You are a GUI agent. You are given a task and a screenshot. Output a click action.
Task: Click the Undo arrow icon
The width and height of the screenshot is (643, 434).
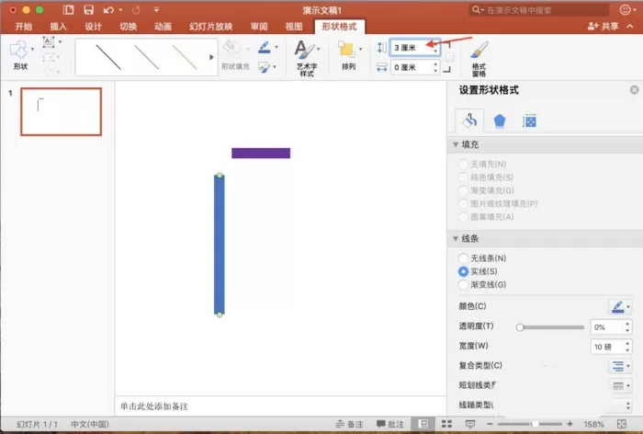click(108, 10)
